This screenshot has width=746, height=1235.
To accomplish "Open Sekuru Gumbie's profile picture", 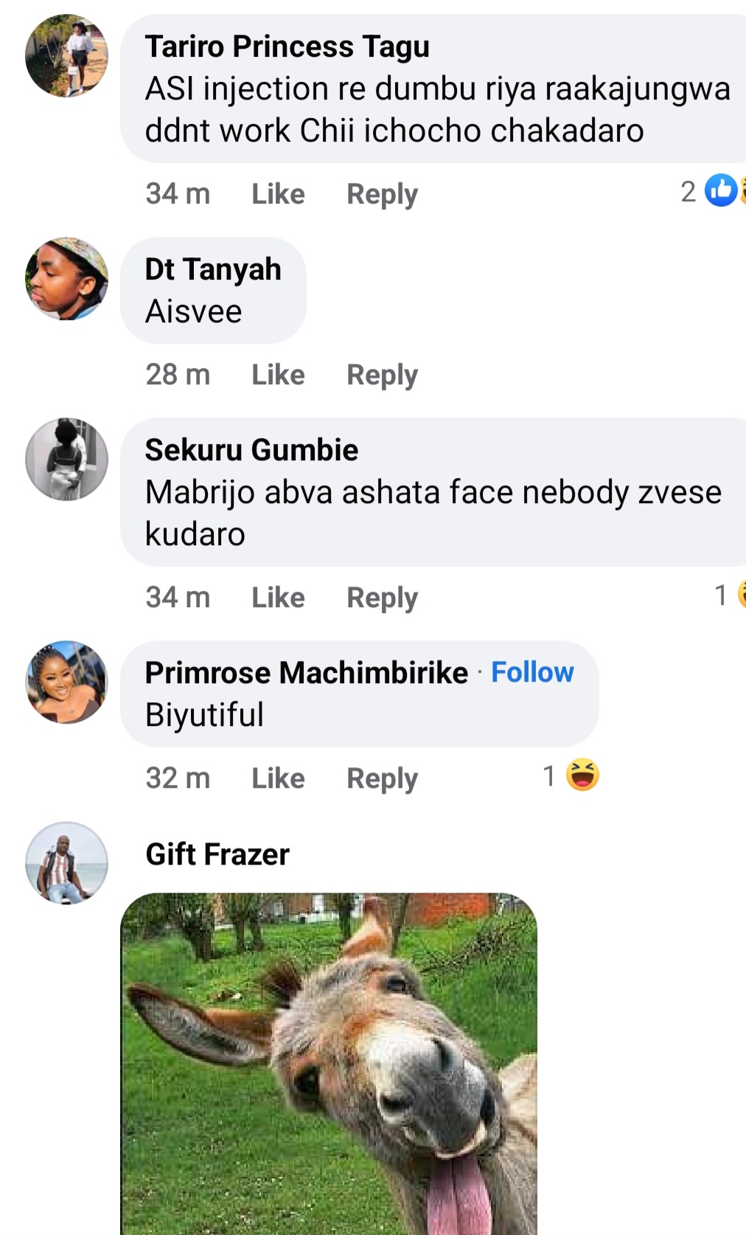I will click(x=66, y=460).
